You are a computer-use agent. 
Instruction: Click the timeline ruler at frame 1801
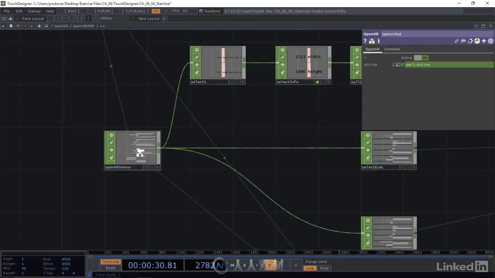pyautogui.click(x=254, y=253)
